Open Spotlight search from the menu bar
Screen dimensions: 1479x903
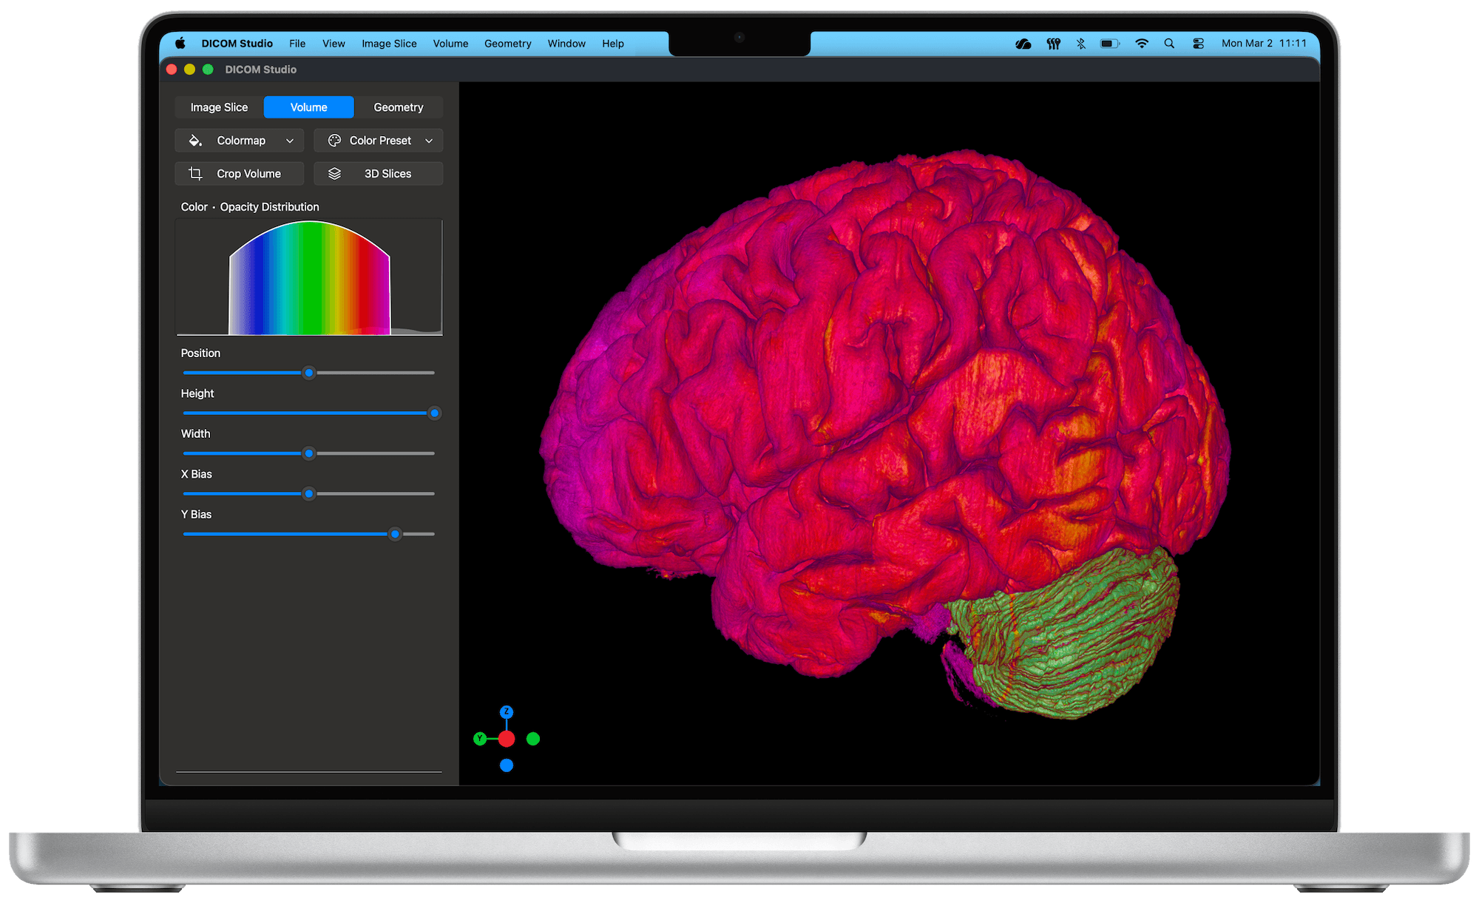[1169, 43]
